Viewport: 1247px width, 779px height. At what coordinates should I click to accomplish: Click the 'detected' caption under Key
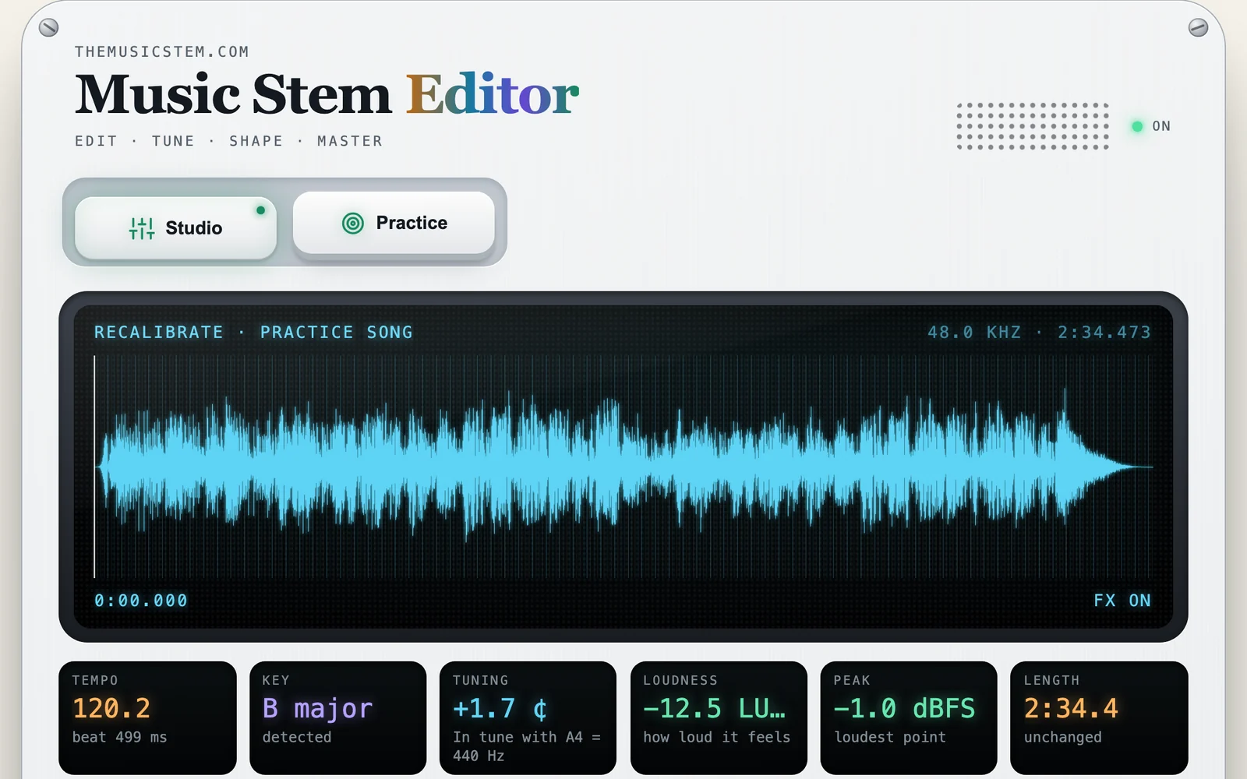click(x=297, y=737)
